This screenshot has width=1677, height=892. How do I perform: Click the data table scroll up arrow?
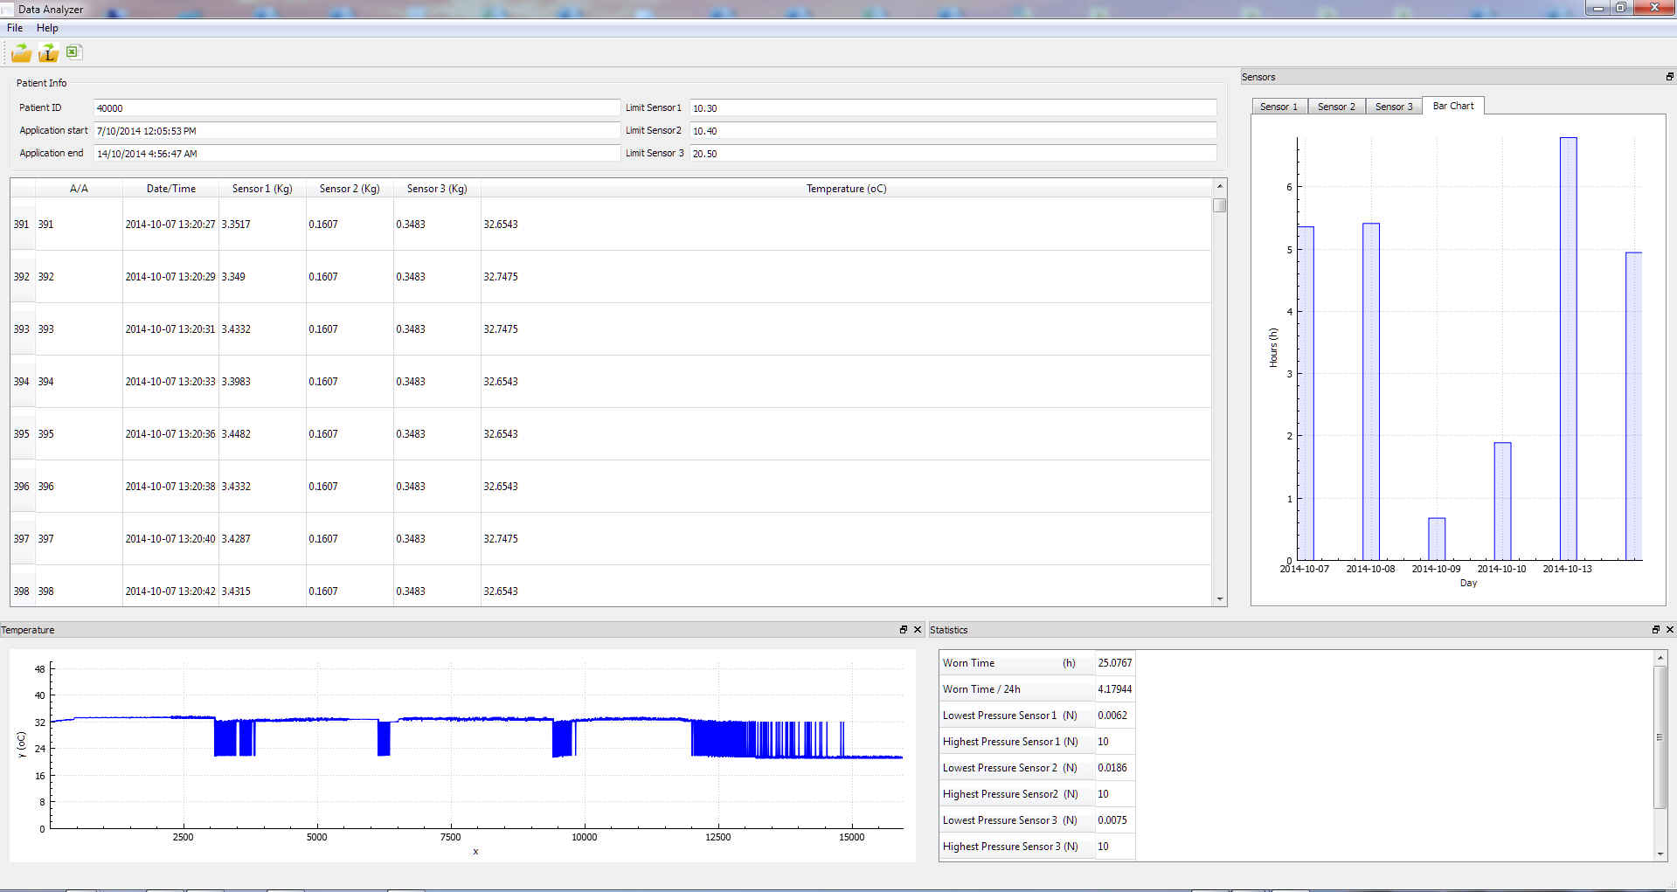coord(1220,186)
